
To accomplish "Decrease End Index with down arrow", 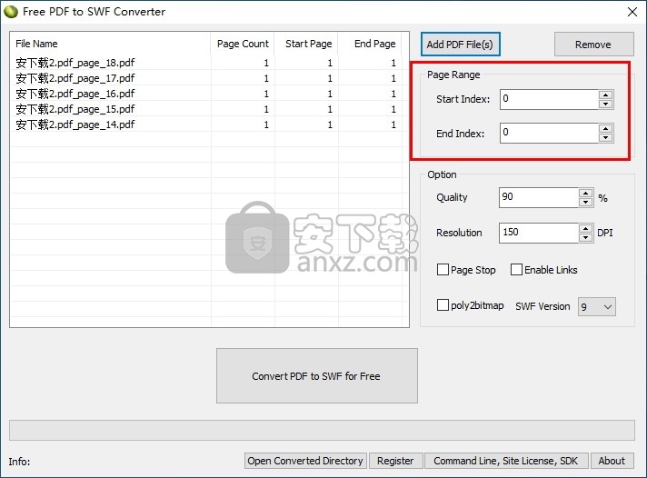I will coord(606,138).
